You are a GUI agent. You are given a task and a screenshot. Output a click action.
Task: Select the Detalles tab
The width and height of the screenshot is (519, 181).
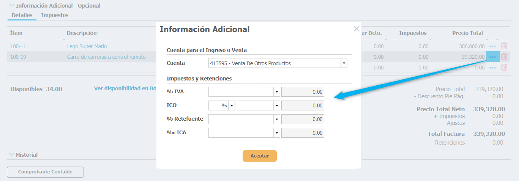point(22,15)
